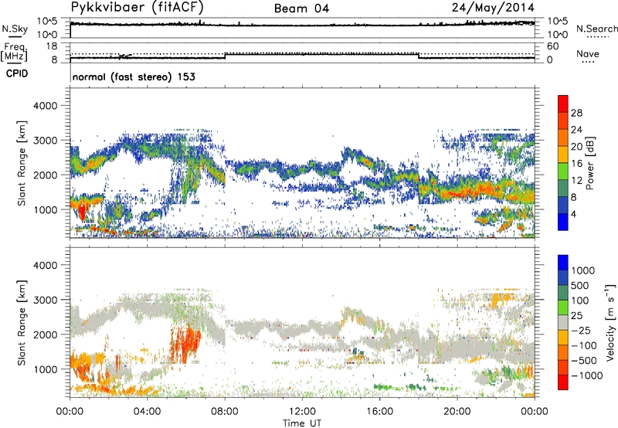Viewport: 618px width, 428px height.
Task: Click '1000' on the velocity panel range axis
Action: [x=45, y=369]
